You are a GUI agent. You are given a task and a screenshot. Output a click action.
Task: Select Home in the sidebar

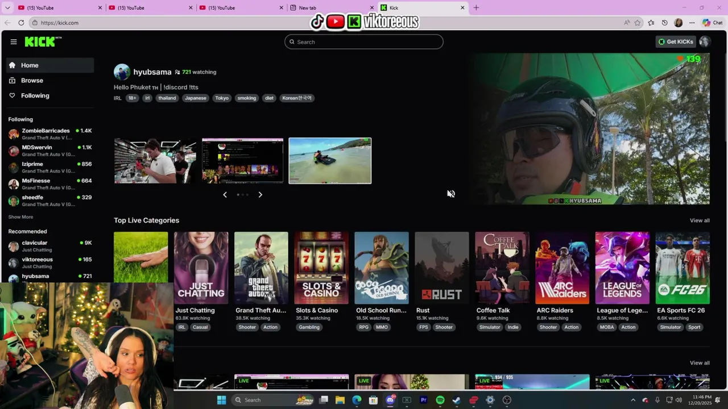pyautogui.click(x=50, y=65)
